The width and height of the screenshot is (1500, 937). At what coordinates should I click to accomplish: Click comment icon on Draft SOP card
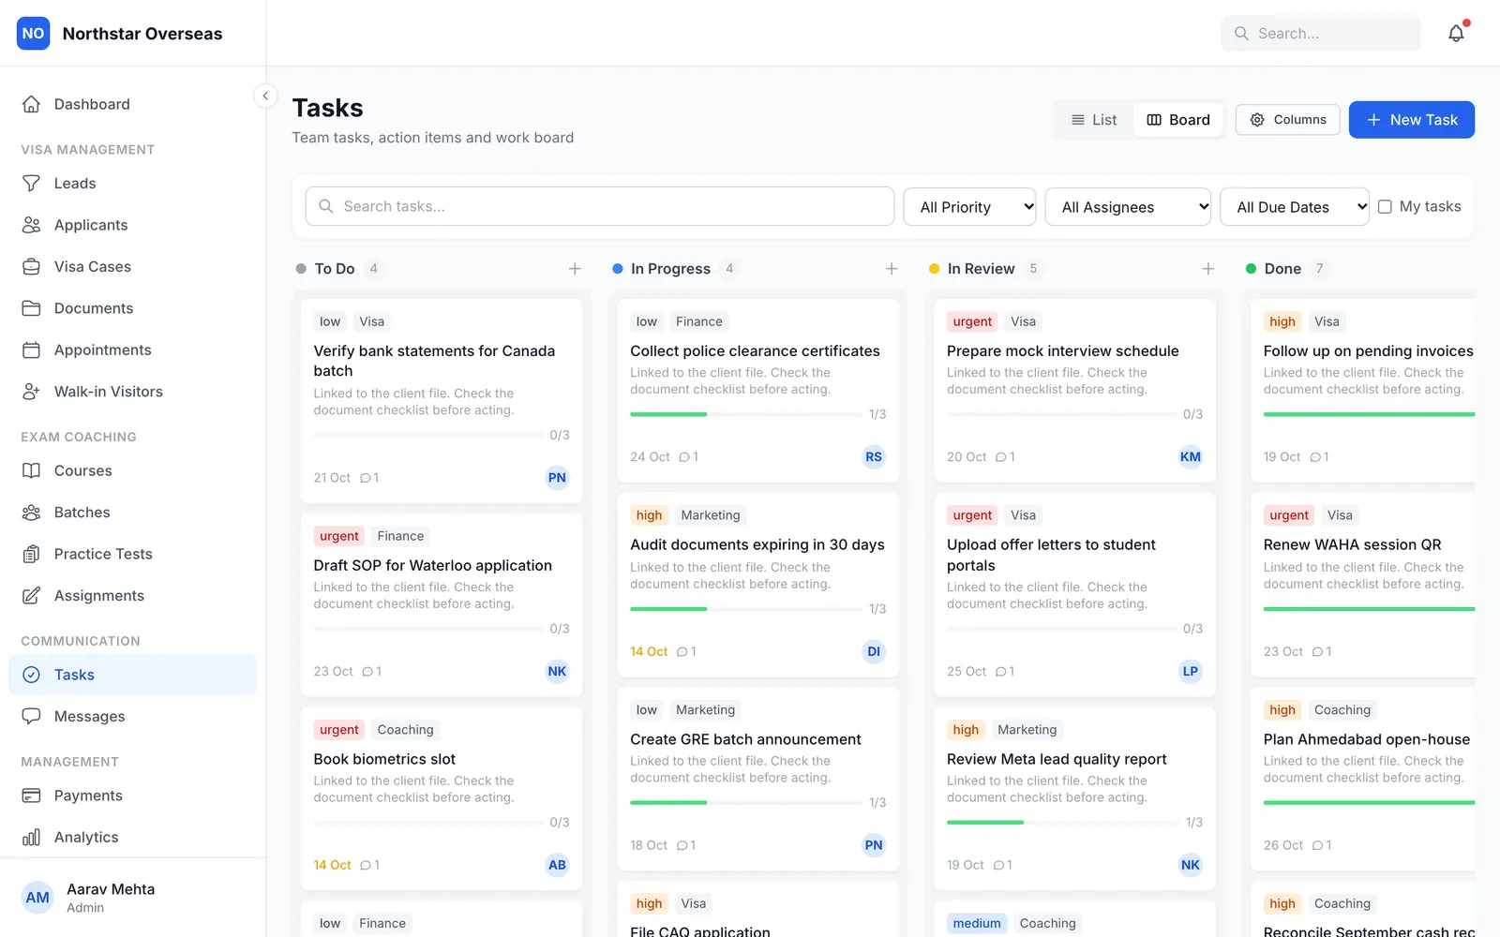(367, 672)
